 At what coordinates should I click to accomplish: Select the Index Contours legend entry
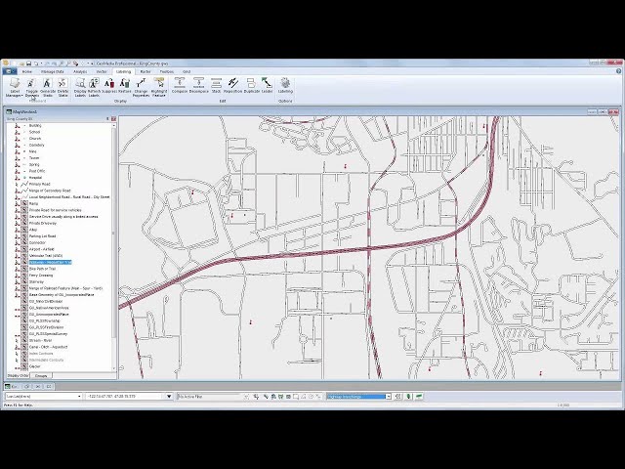(41, 354)
